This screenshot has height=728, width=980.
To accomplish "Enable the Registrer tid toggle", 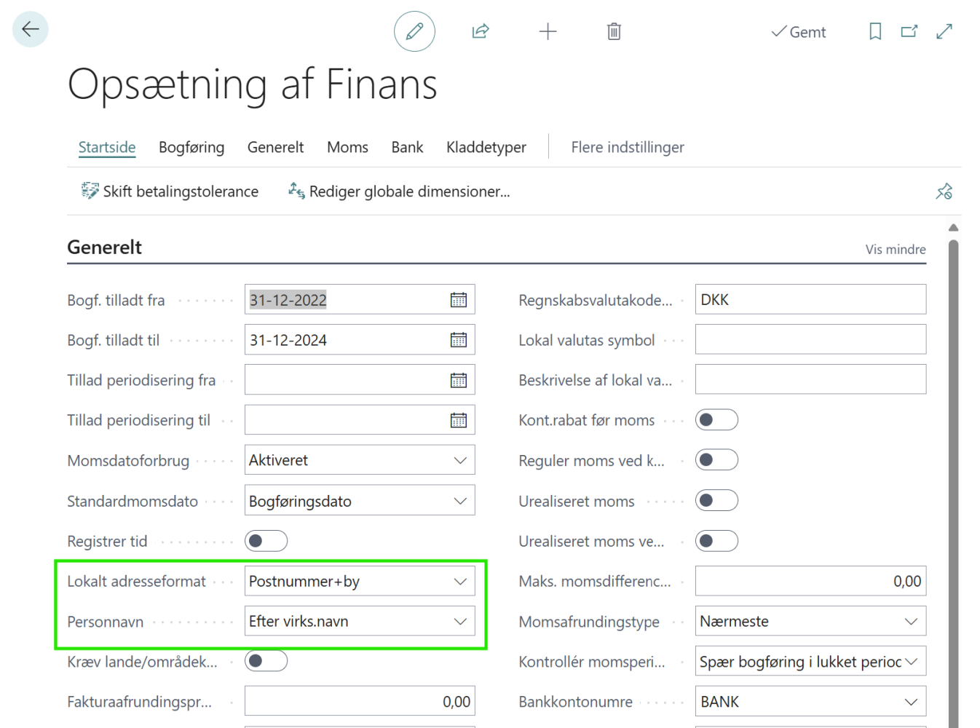I will (266, 541).
